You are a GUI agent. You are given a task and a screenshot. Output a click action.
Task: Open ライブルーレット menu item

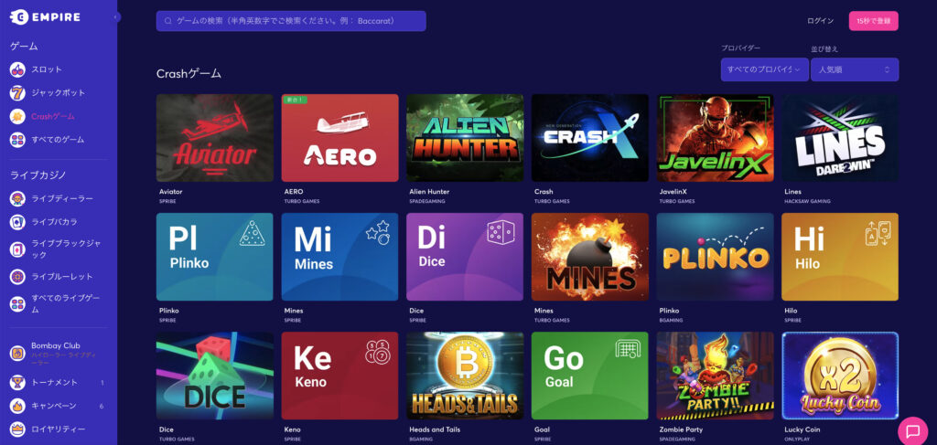point(62,277)
